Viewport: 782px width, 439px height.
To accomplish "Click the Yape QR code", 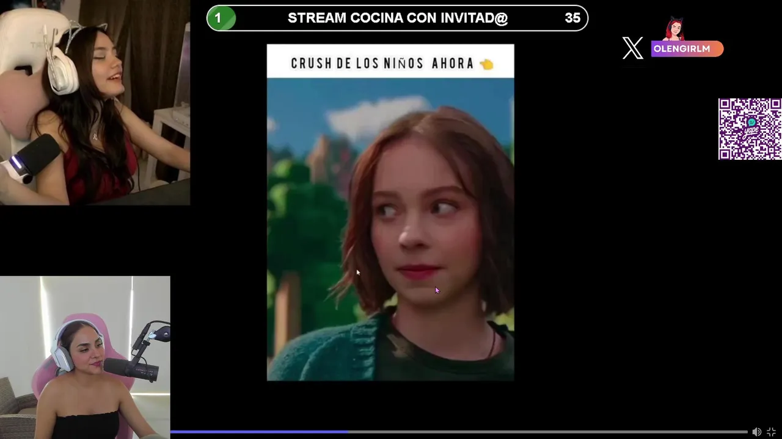I will pos(750,129).
